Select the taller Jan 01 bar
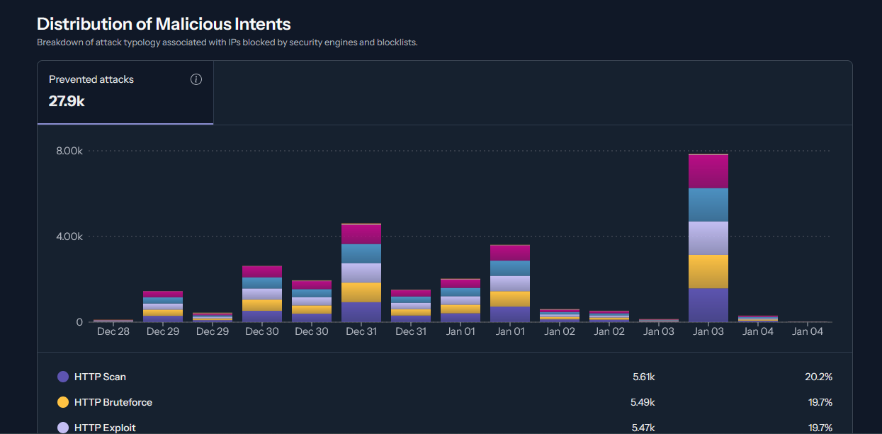Image resolution: width=882 pixels, height=434 pixels. pos(510,283)
